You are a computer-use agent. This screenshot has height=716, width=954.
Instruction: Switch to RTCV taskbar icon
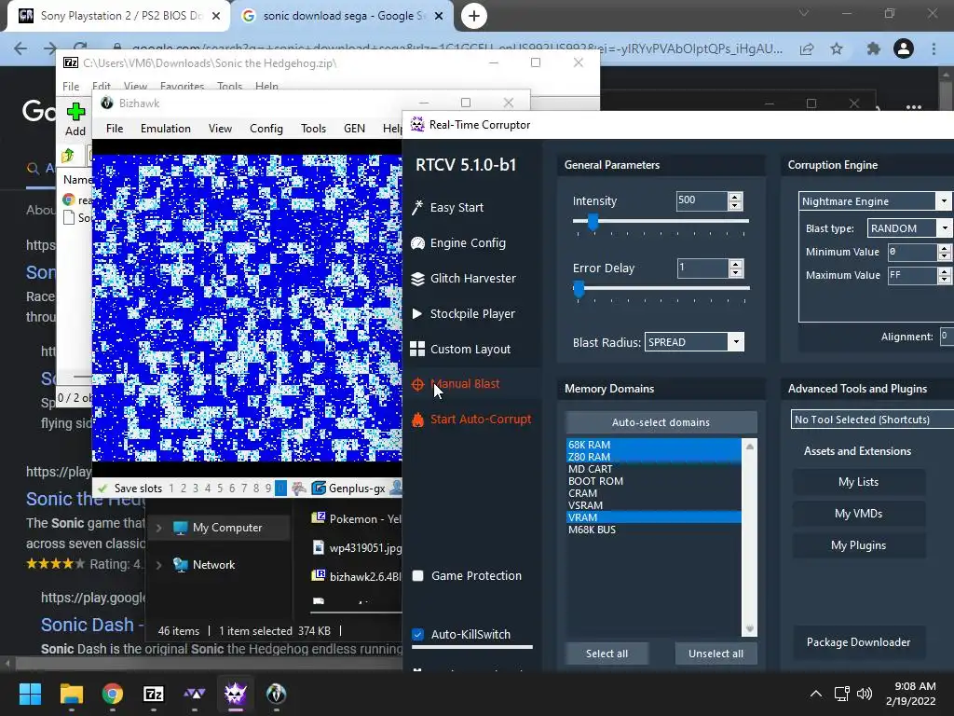coord(236,694)
